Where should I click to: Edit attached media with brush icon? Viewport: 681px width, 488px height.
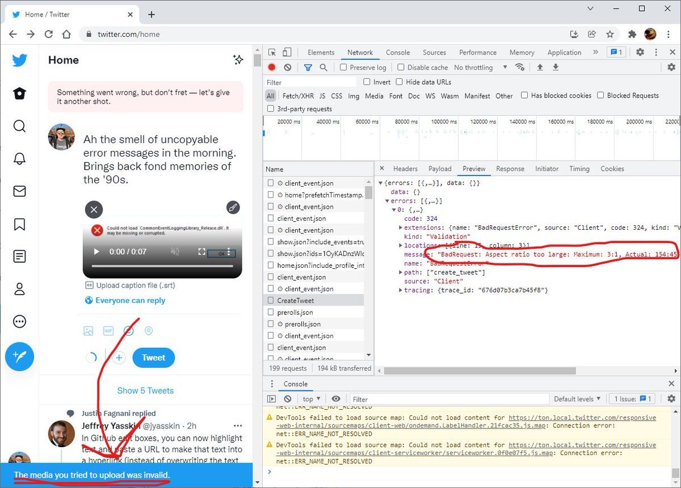click(x=233, y=208)
